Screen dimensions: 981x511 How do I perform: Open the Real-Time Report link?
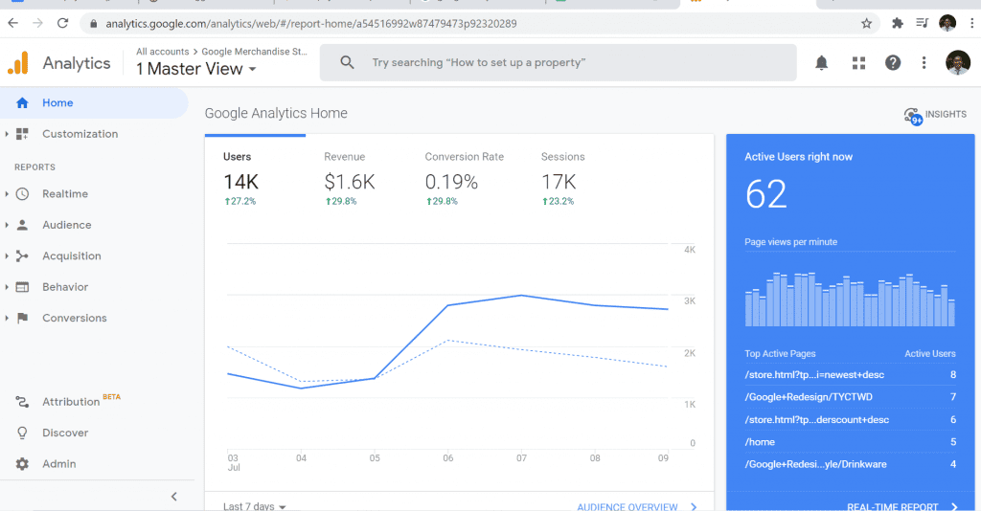point(902,506)
